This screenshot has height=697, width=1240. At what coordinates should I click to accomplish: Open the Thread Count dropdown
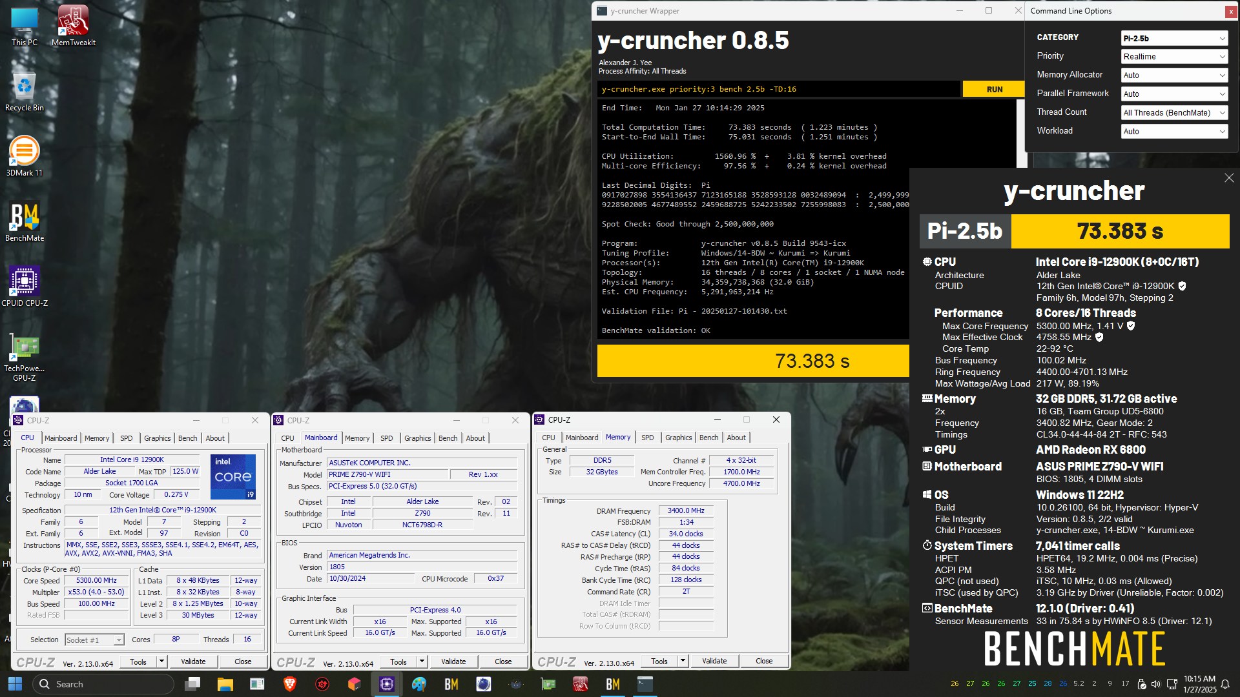[1174, 113]
